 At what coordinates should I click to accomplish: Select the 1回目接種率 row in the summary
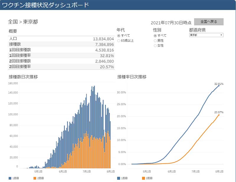[61, 55]
